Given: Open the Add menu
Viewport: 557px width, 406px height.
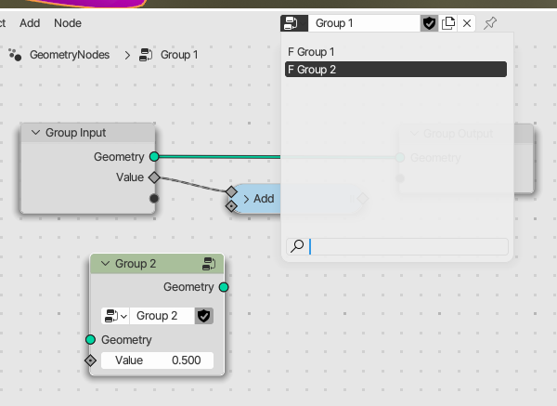Looking at the screenshot, I should click(x=30, y=23).
